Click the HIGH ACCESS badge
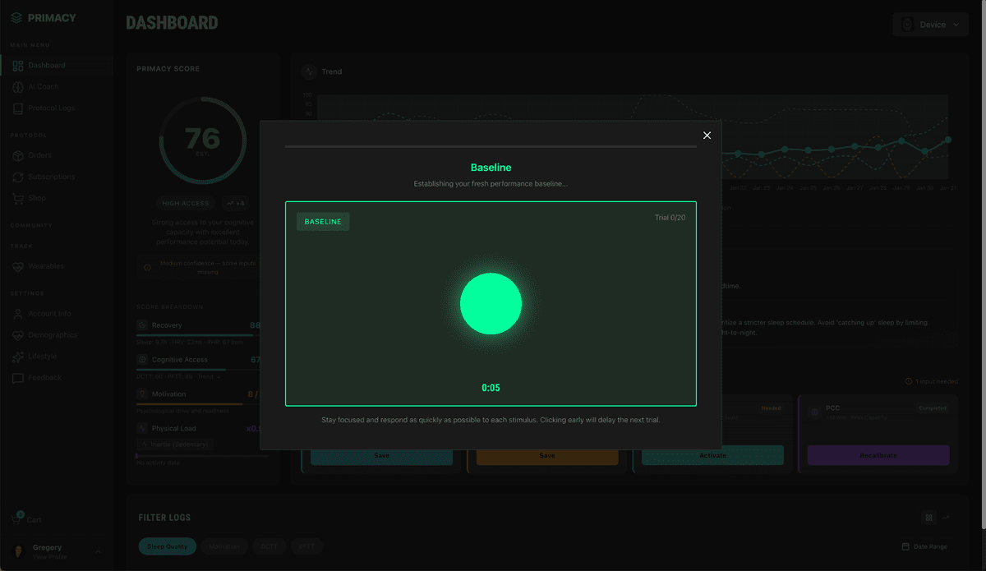986x571 pixels. point(186,203)
